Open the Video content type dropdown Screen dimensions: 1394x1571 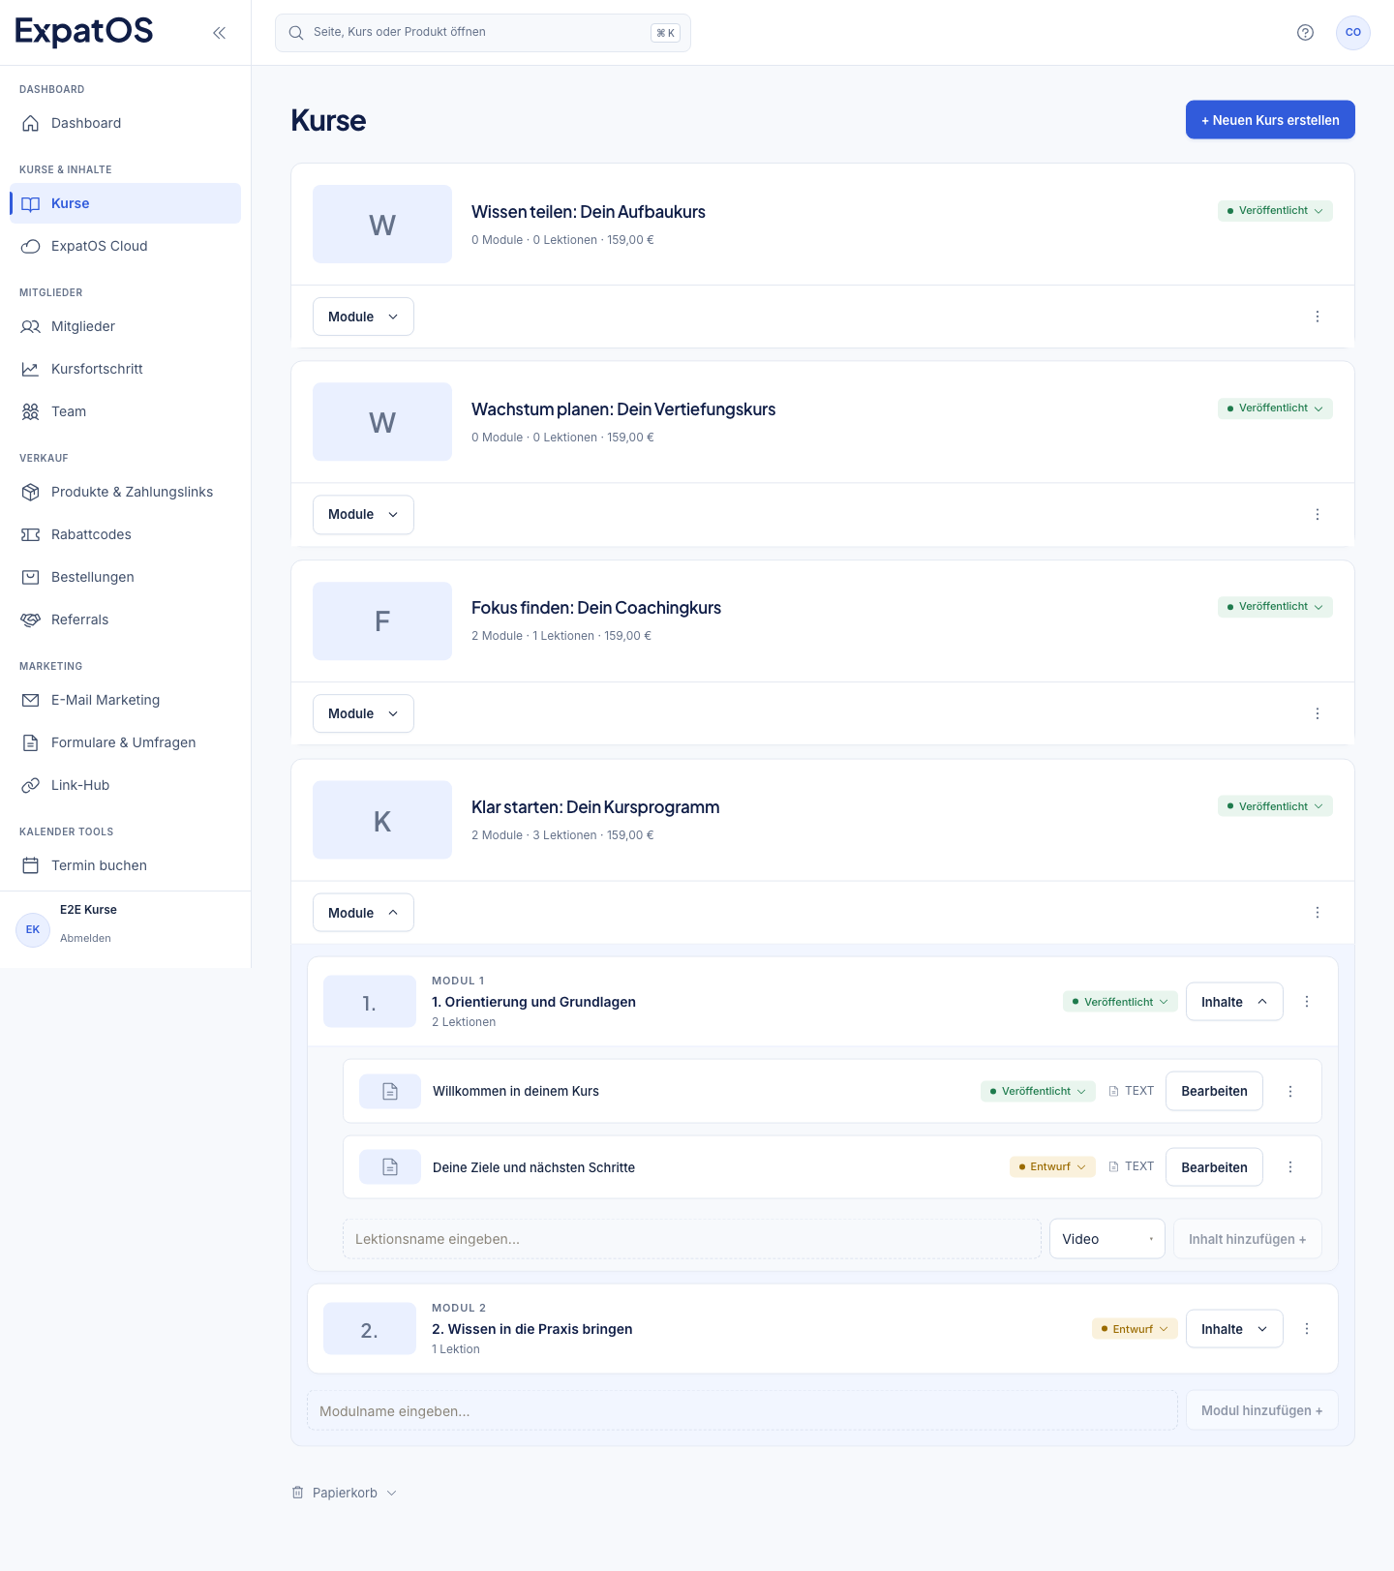point(1106,1239)
